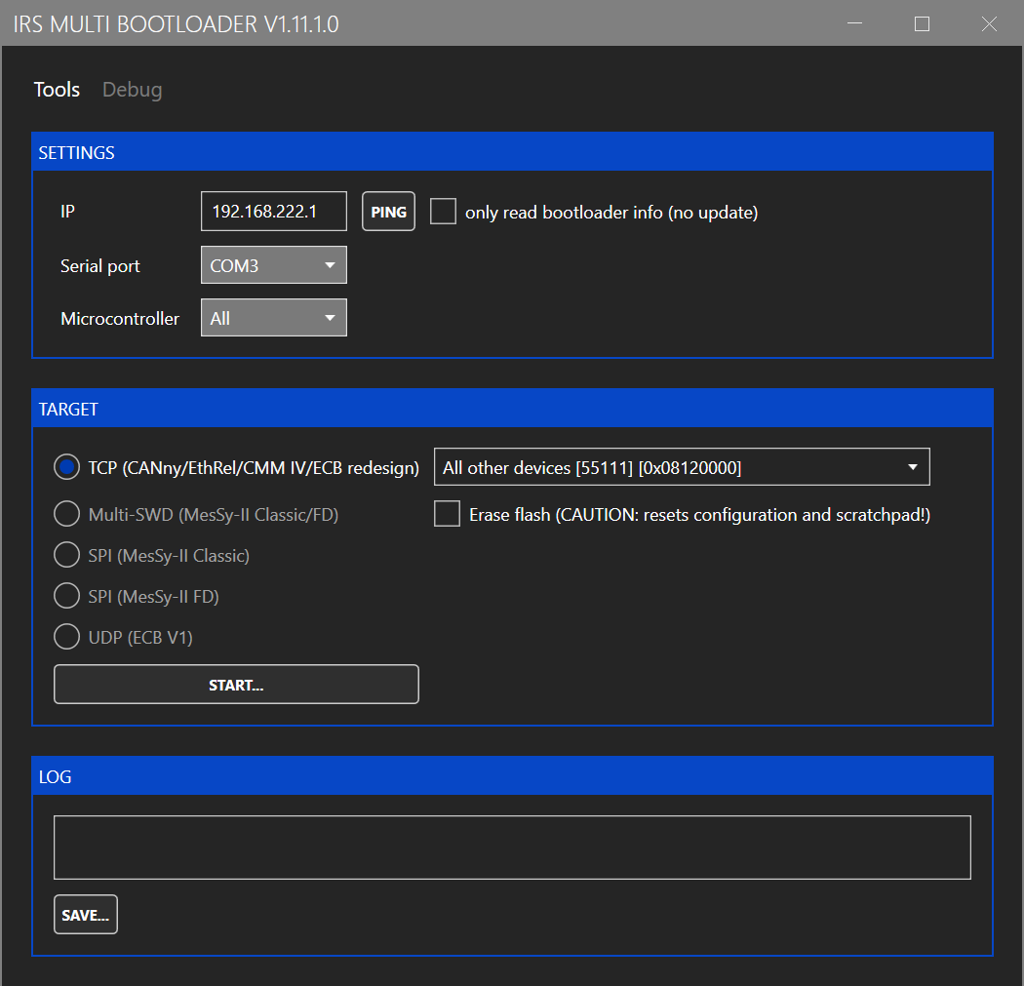The image size is (1024, 986).
Task: Select the TCP target radio button
Action: (x=66, y=468)
